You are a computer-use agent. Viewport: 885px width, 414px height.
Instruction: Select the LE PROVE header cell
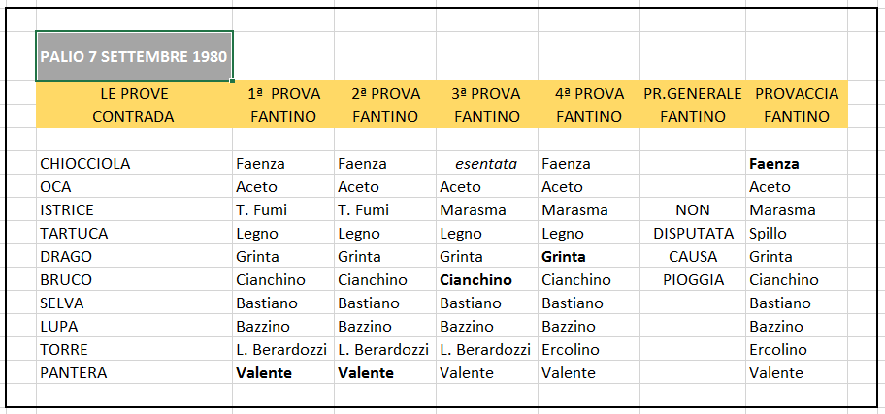coord(134,94)
